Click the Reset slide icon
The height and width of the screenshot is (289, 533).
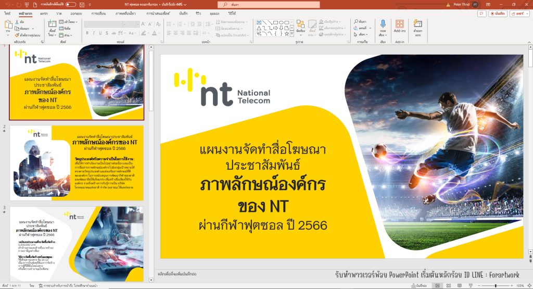(61, 29)
